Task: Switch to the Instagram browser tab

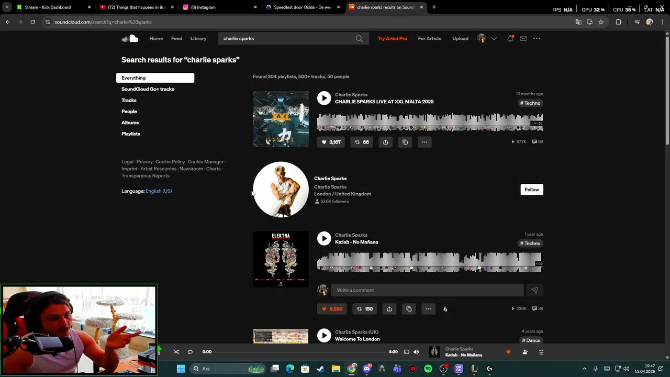Action: pyautogui.click(x=219, y=7)
